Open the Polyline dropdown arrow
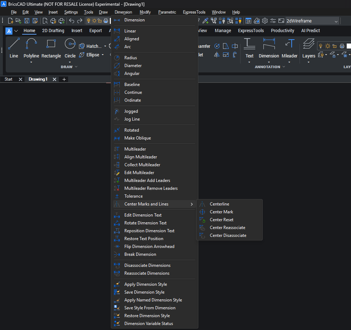 pos(31,62)
